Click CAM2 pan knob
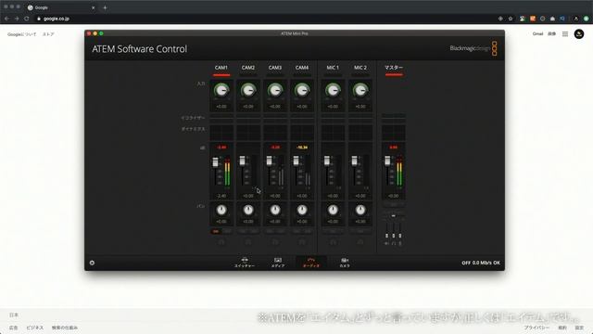The height and width of the screenshot is (334, 593). (x=248, y=210)
